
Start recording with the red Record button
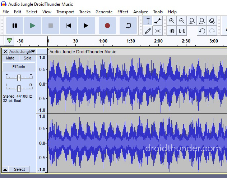click(x=107, y=26)
